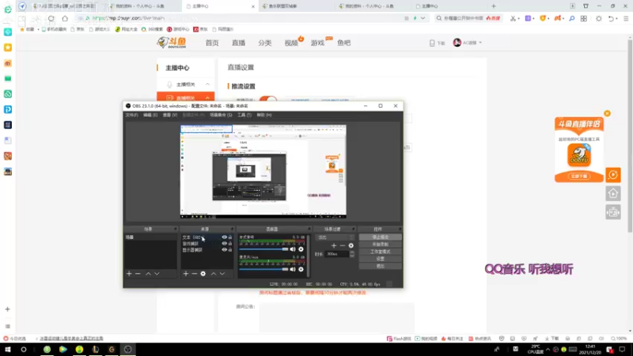Open 淡出 transition dropdown
The height and width of the screenshot is (356, 633).
tap(335, 237)
